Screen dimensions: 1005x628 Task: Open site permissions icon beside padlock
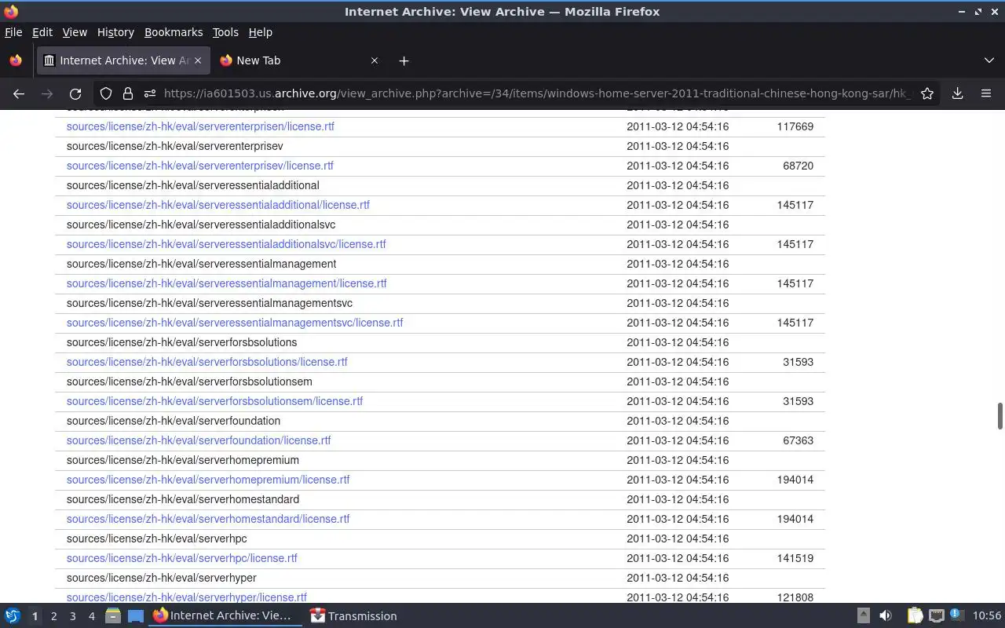point(149,93)
